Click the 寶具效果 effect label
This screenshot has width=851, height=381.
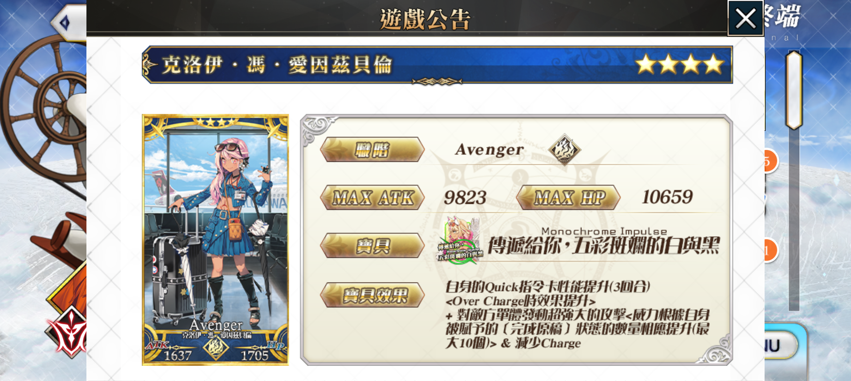(372, 295)
